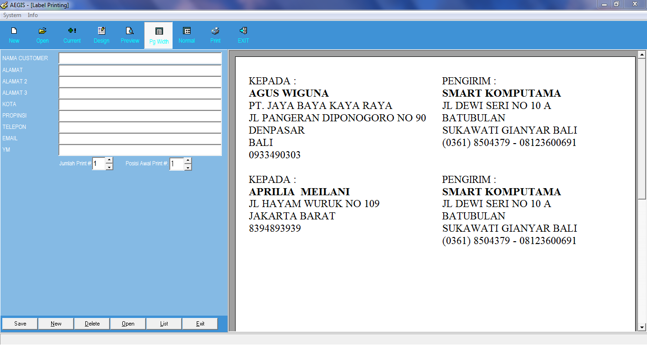Show the customer List

(164, 323)
